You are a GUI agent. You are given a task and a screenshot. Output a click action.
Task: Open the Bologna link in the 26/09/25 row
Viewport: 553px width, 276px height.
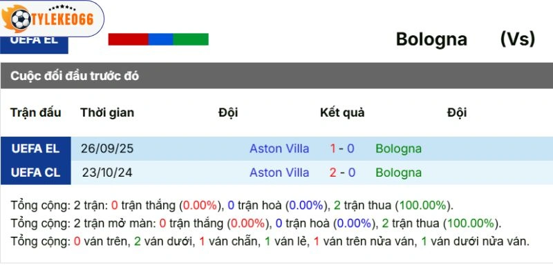click(398, 148)
